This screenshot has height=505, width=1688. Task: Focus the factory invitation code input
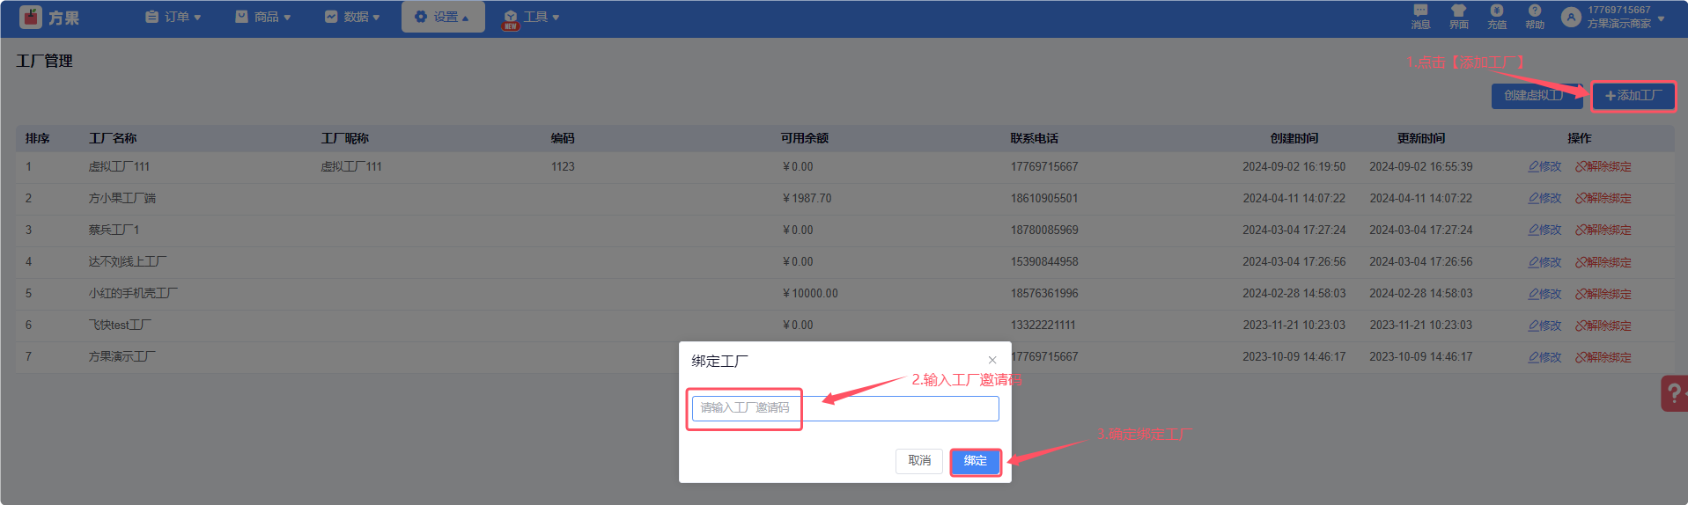click(845, 408)
